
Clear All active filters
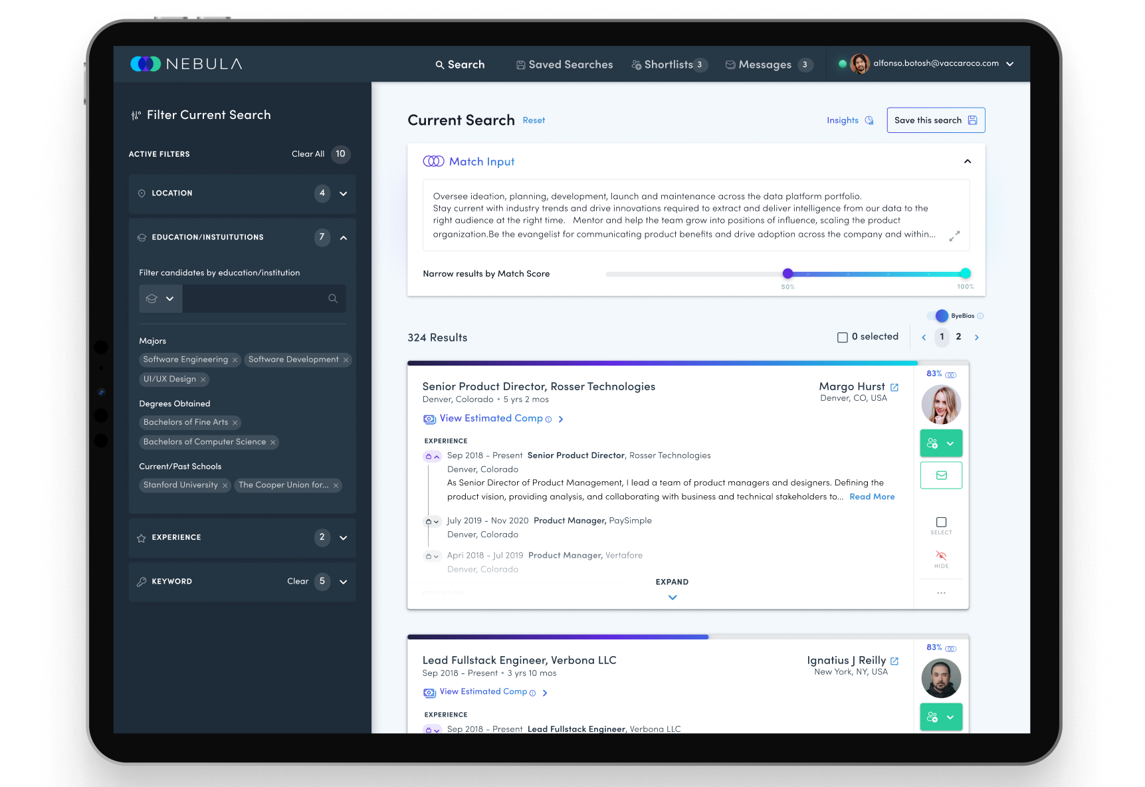(308, 154)
